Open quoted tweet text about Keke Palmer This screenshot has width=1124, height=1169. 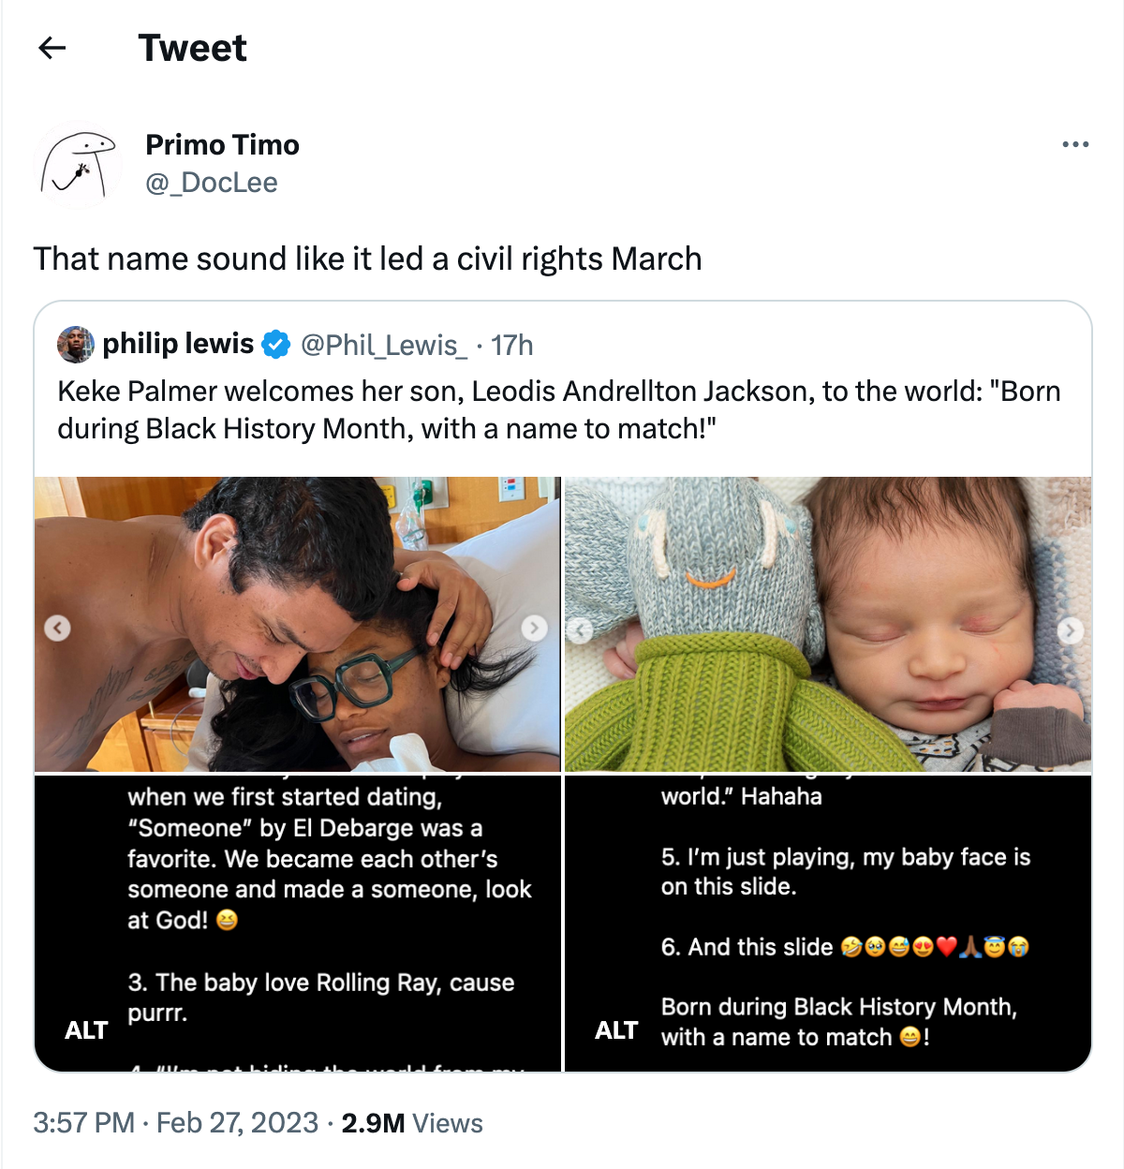pos(559,409)
